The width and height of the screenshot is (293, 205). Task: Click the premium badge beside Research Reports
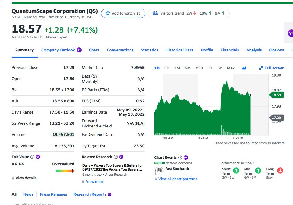pyautogui.click(x=109, y=194)
